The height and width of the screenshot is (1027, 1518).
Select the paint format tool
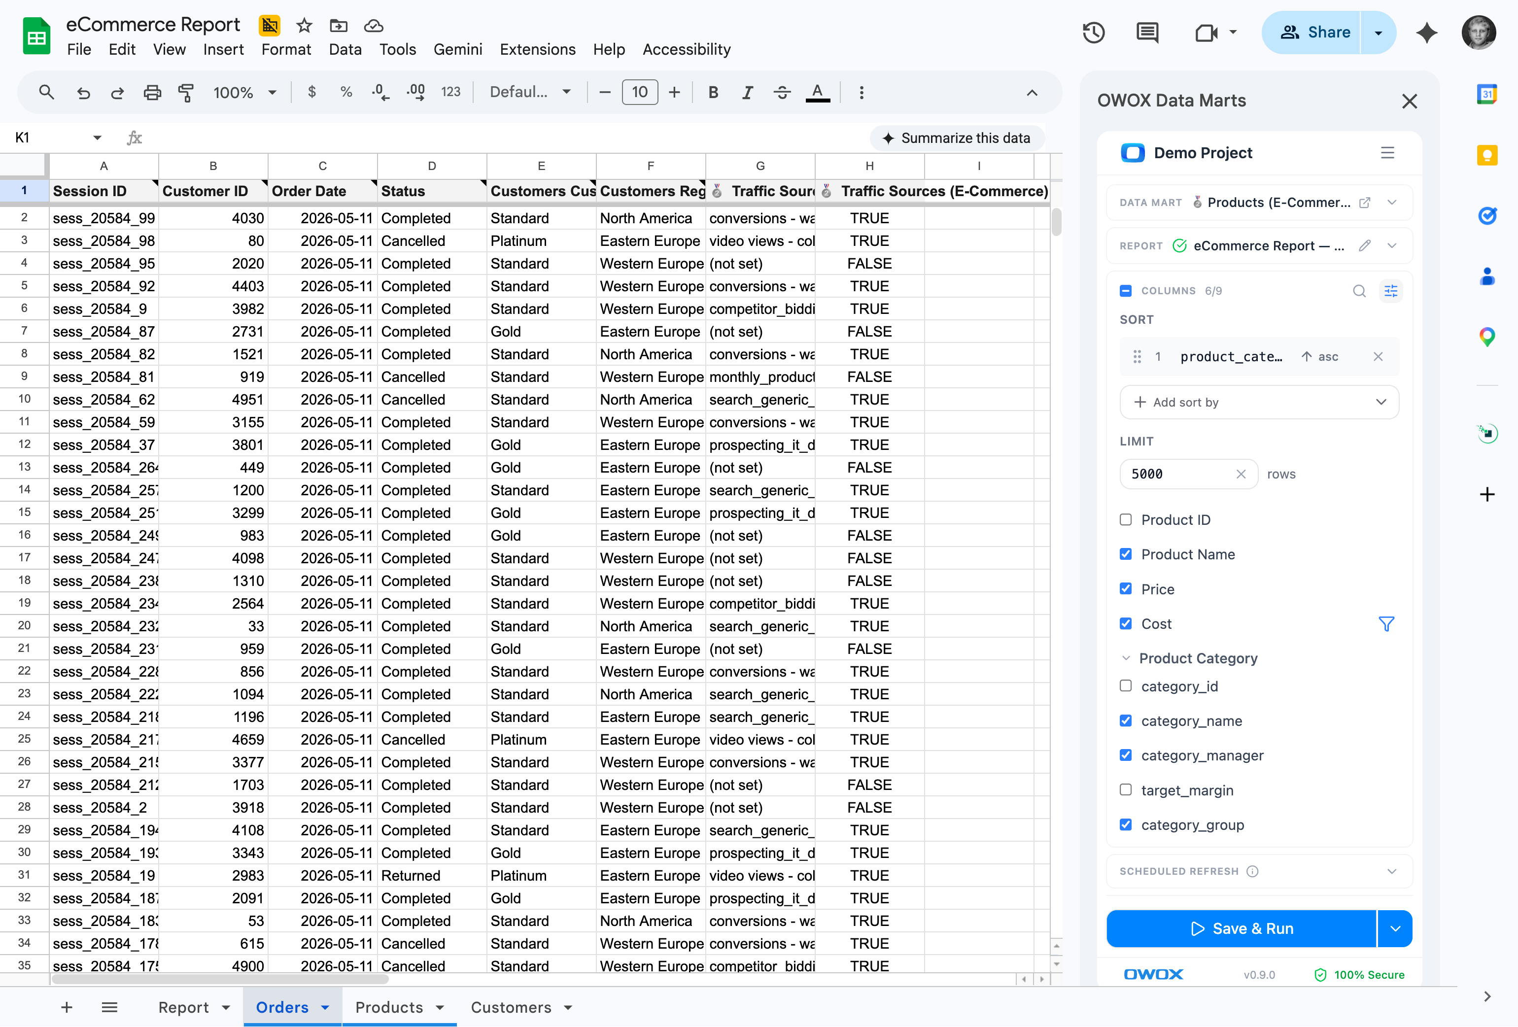pyautogui.click(x=186, y=92)
